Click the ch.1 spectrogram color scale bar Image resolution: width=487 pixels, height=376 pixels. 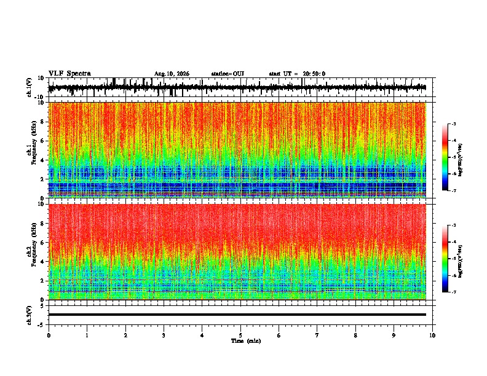tap(445, 157)
